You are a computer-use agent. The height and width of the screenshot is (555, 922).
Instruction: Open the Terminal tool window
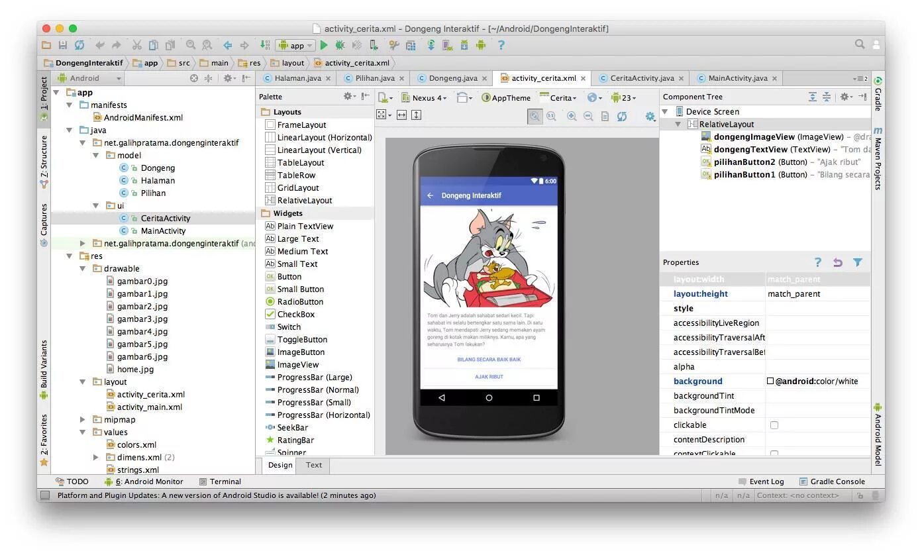(x=221, y=481)
